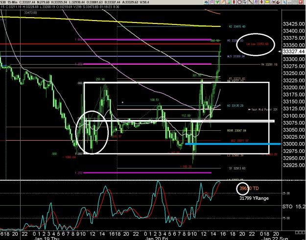Click the YH 33281.19 level label
The width and height of the screenshot is (306, 240).
tap(269, 65)
